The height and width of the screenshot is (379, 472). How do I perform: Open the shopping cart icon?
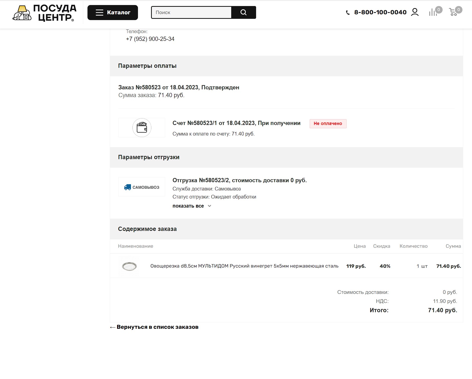(453, 12)
